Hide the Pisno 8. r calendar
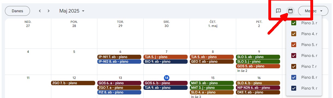This screenshot has width=333, height=98. (x=294, y=77)
